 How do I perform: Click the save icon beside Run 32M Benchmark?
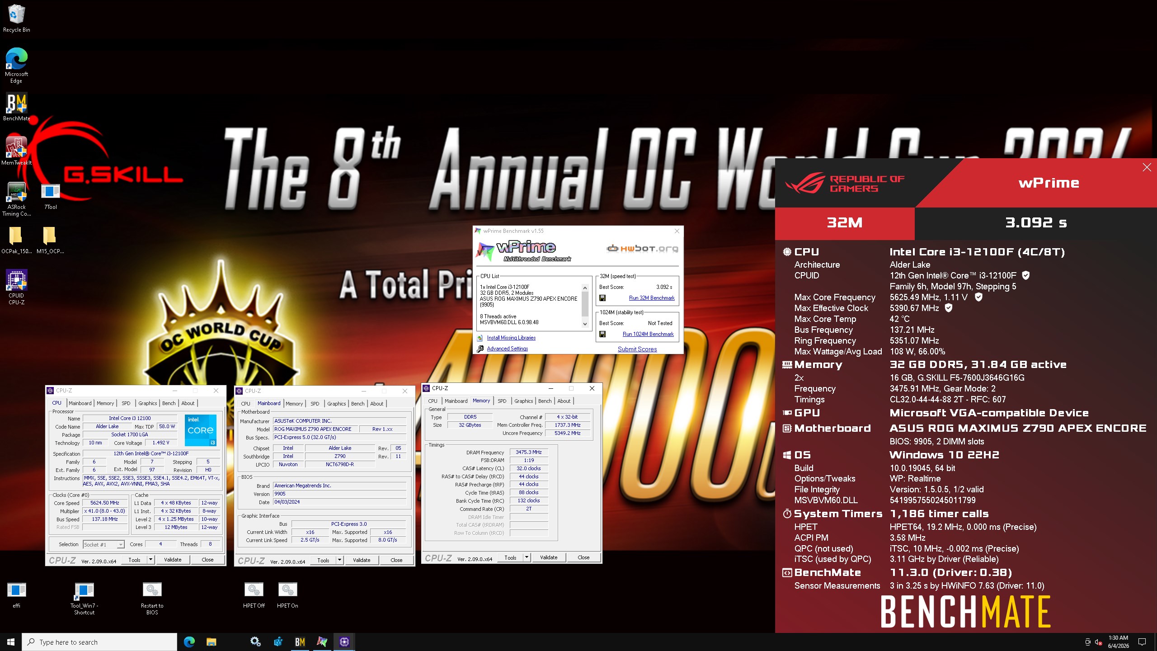[x=602, y=298]
